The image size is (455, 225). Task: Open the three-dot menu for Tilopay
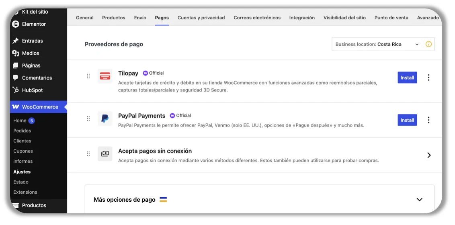pos(428,78)
